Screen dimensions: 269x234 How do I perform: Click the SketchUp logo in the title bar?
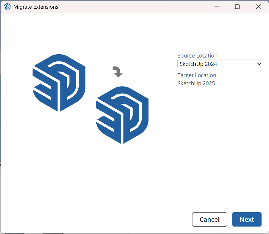point(7,7)
